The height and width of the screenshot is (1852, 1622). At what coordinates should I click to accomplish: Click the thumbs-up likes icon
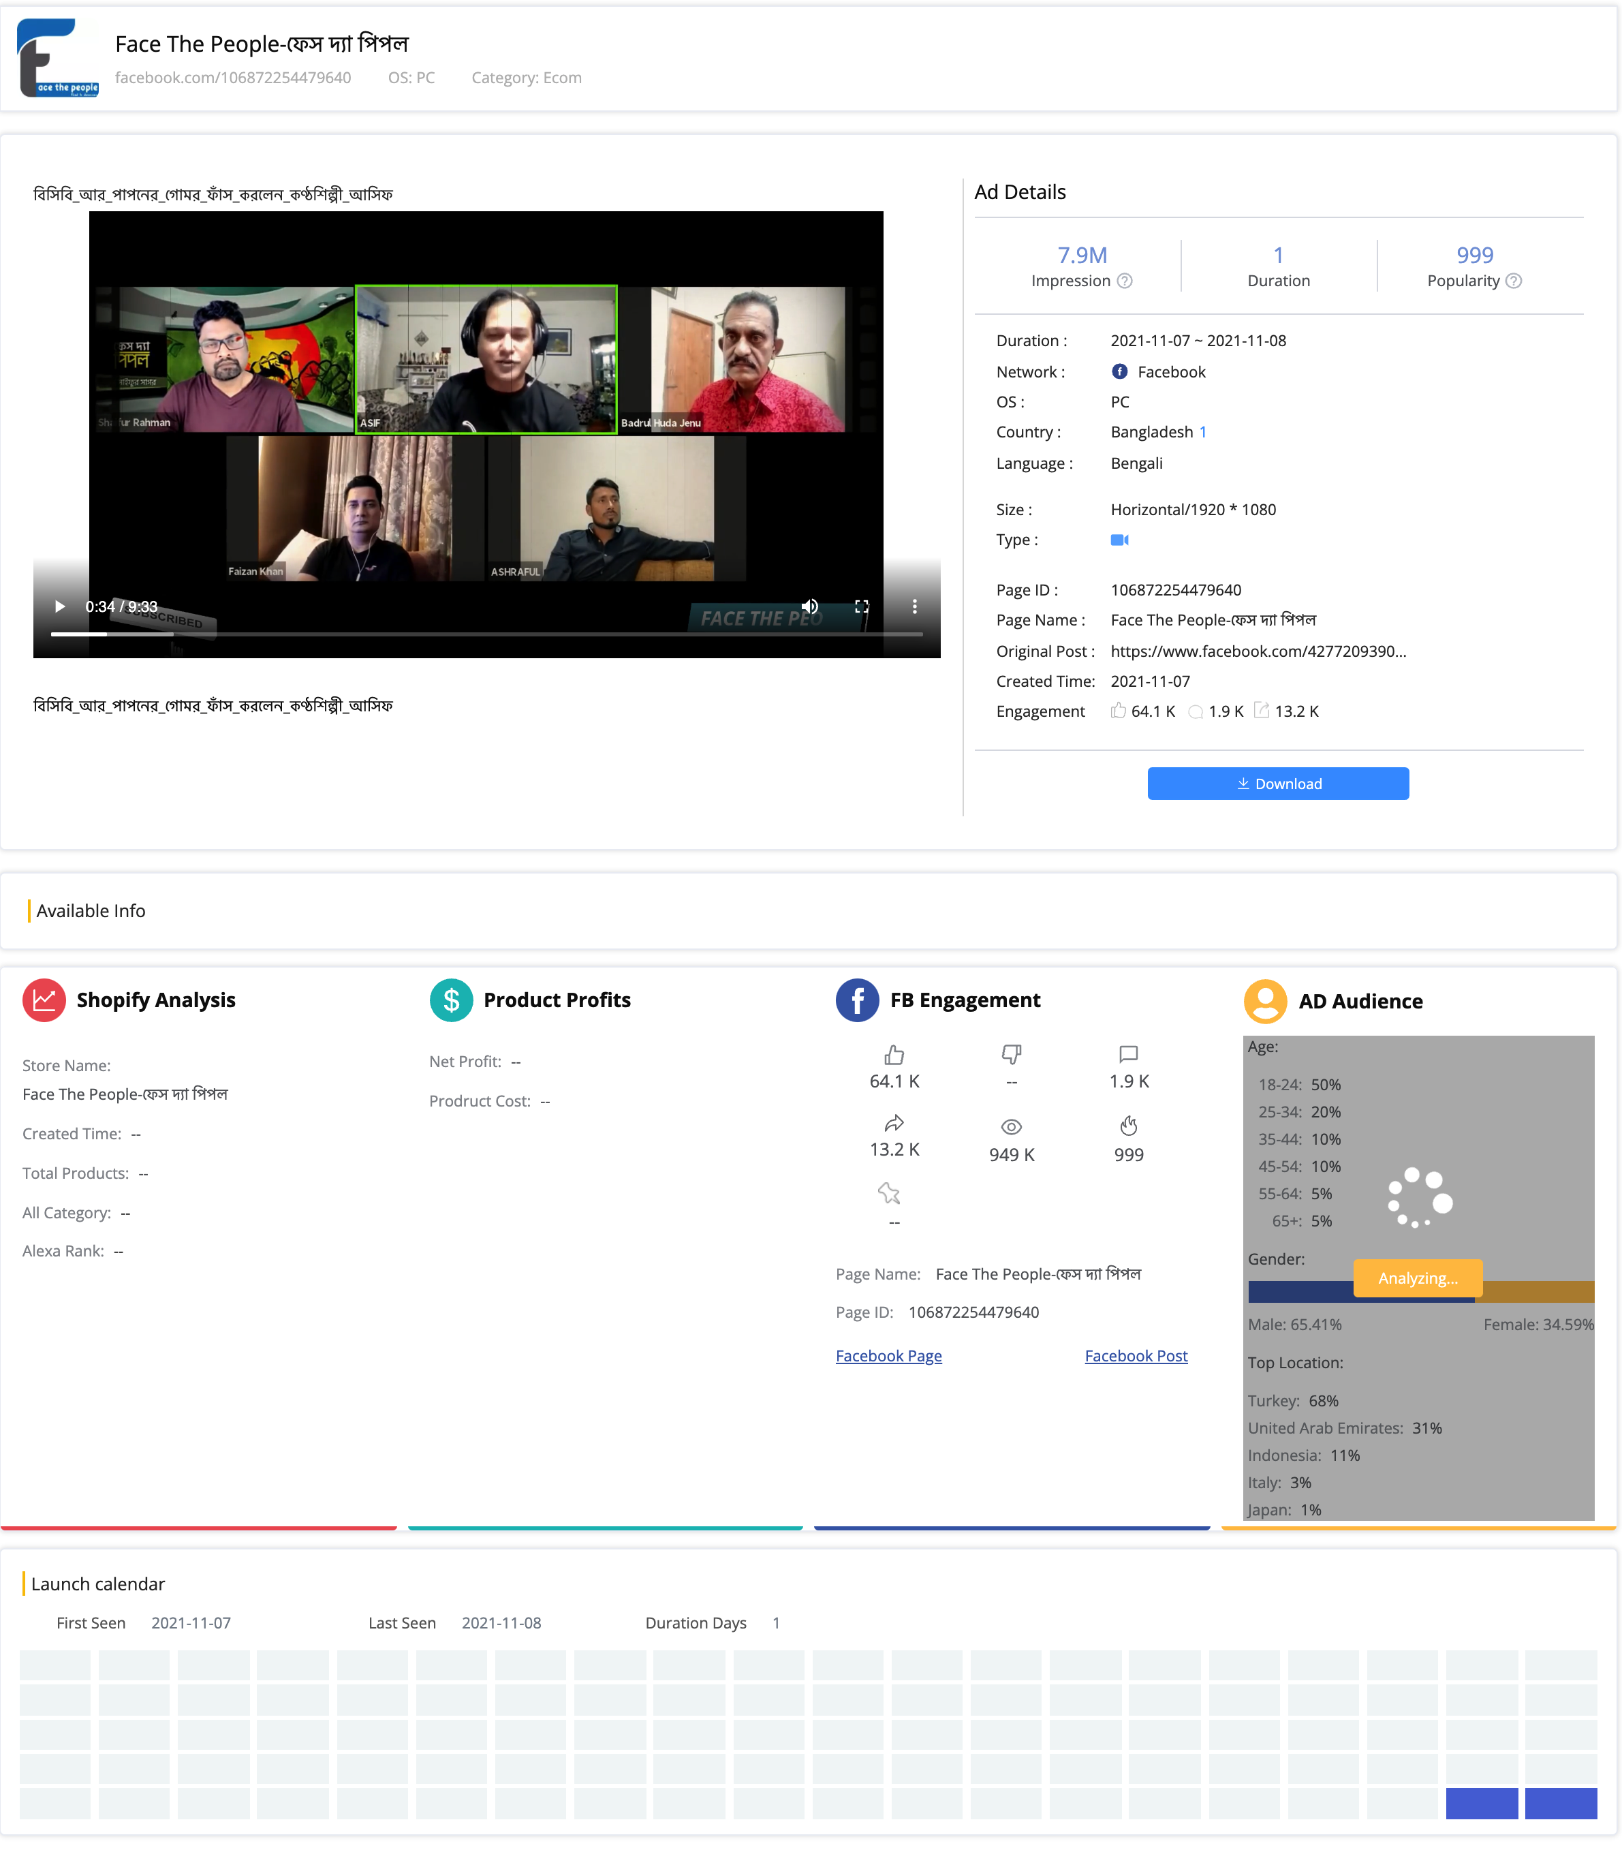tap(893, 1055)
